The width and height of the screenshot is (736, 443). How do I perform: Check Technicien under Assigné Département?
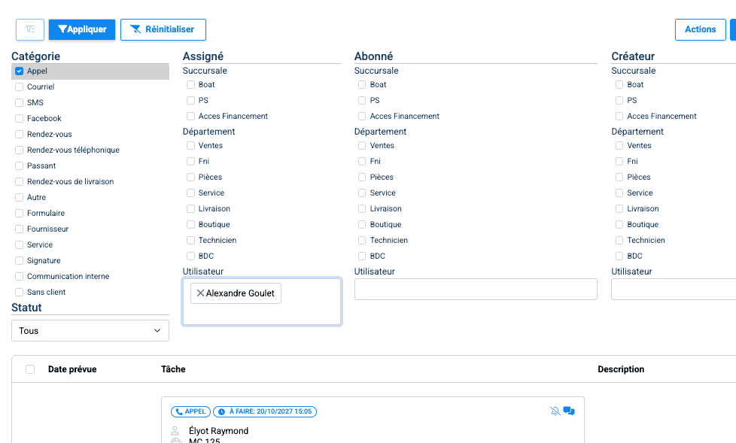[x=190, y=240]
